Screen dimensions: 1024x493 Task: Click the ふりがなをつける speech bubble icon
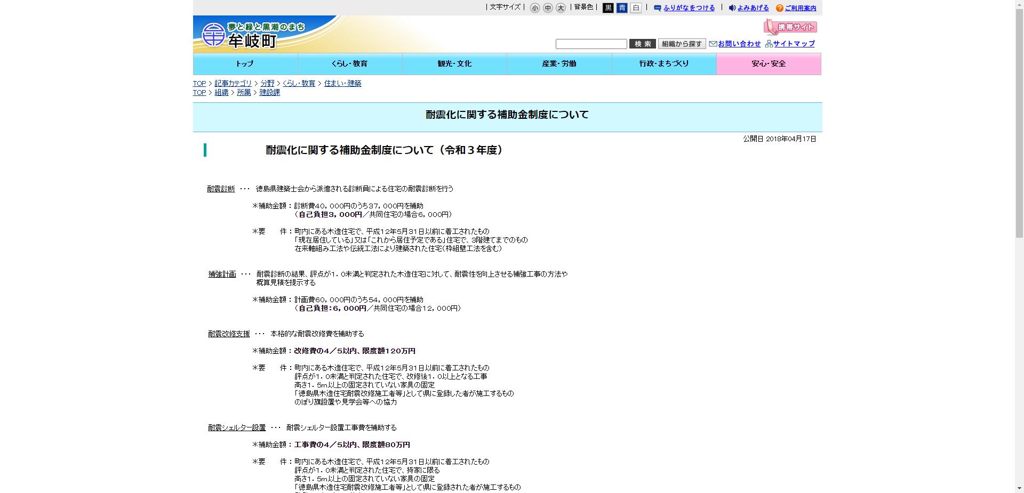click(x=658, y=7)
